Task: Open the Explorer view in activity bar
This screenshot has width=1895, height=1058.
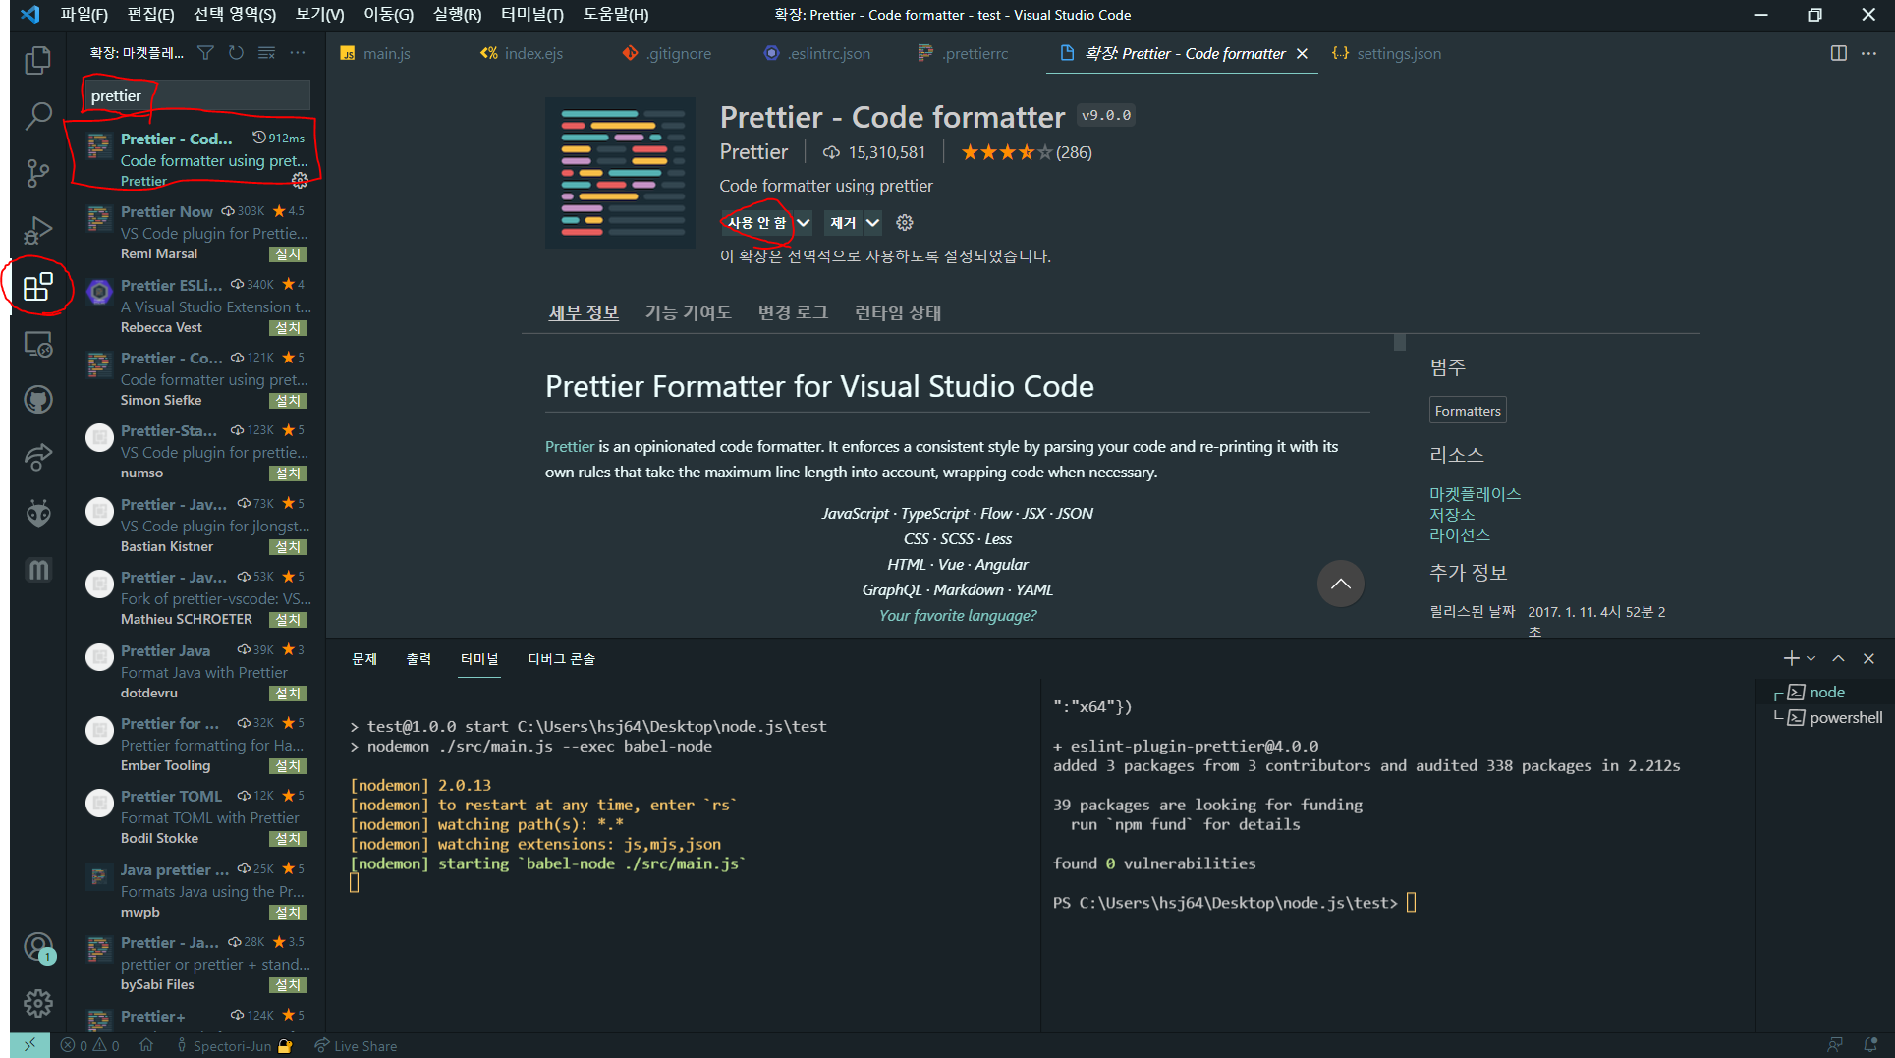Action: pos(37,60)
